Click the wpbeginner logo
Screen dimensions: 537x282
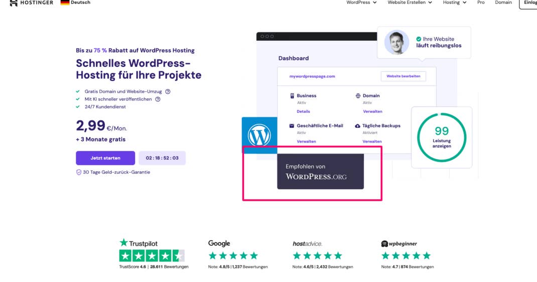pyautogui.click(x=399, y=244)
